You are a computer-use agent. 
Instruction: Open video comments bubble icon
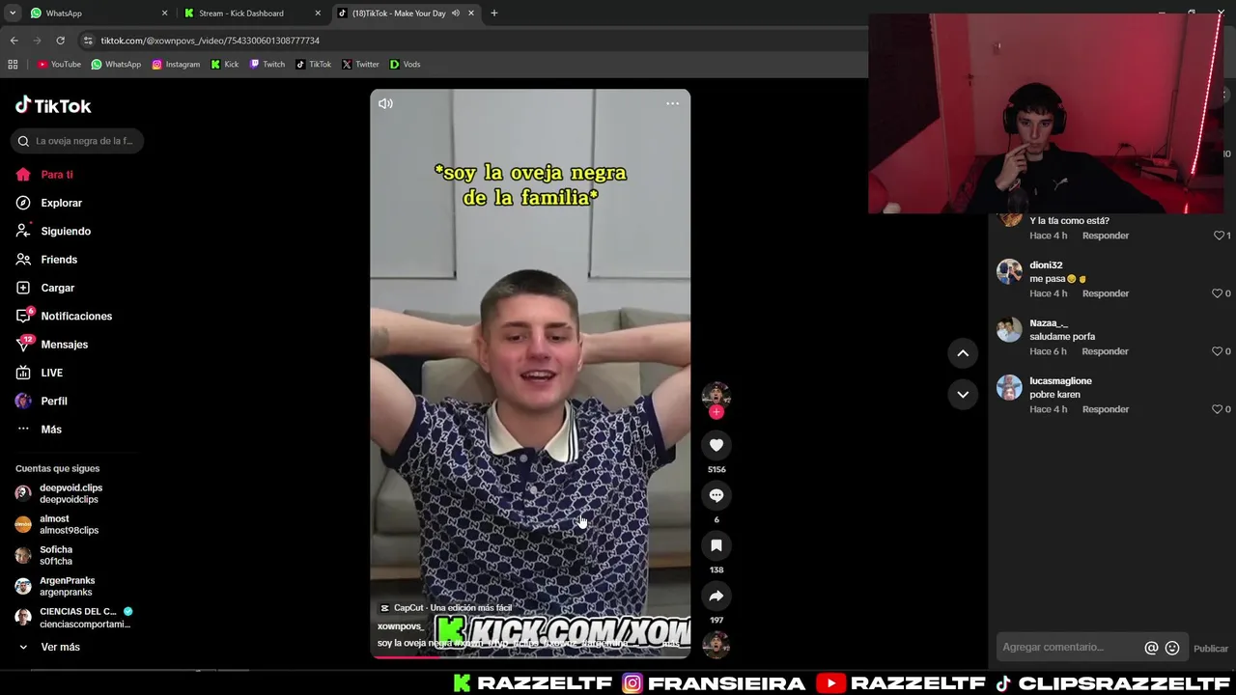(716, 495)
